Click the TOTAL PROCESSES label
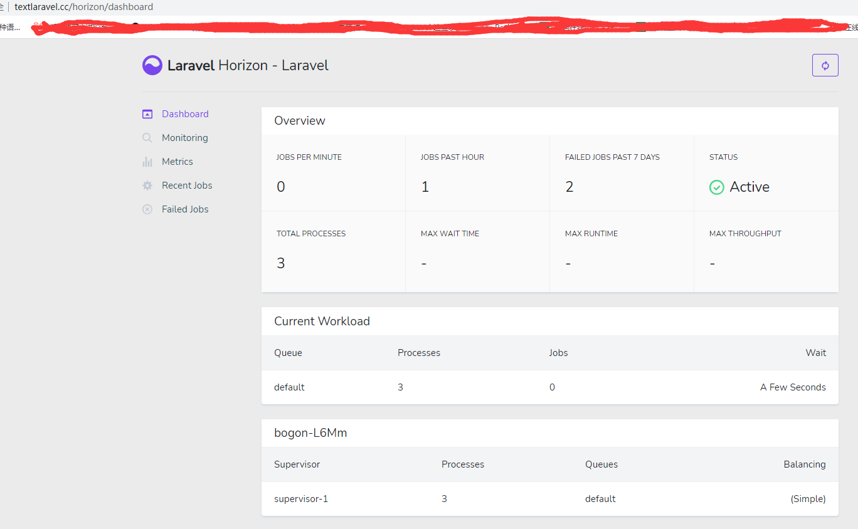The image size is (858, 529). 311,234
